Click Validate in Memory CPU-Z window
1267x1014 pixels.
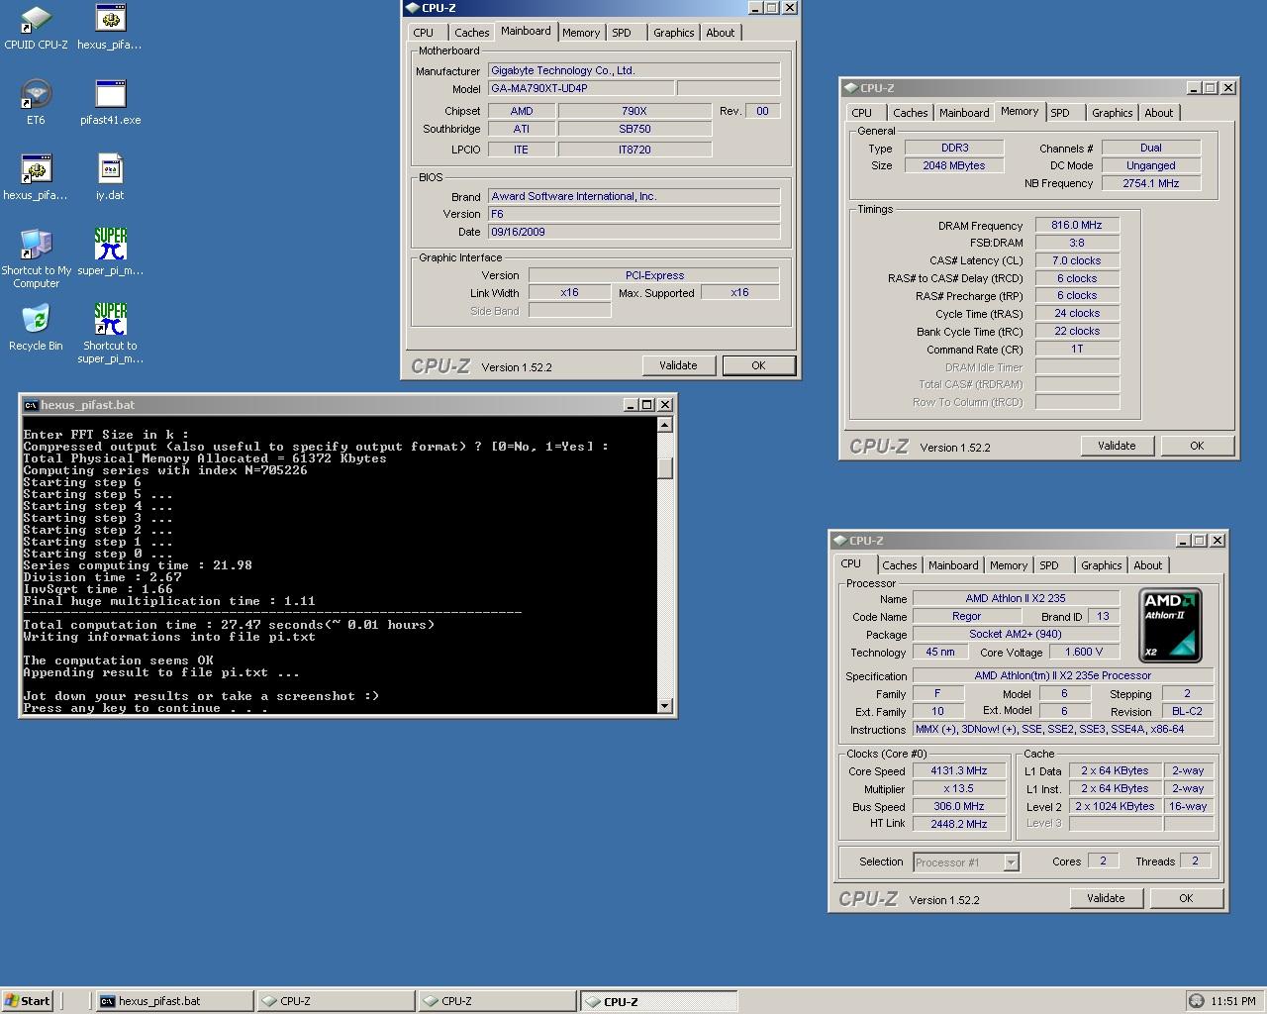click(1117, 446)
